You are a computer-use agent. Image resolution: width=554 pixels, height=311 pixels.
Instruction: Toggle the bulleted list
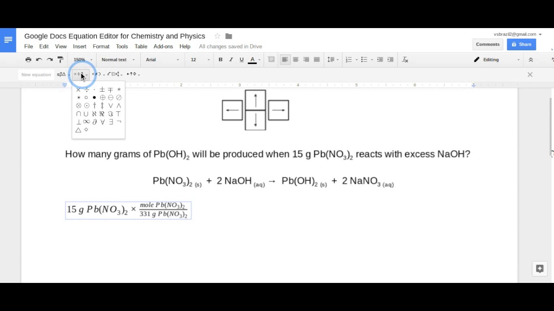(364, 60)
